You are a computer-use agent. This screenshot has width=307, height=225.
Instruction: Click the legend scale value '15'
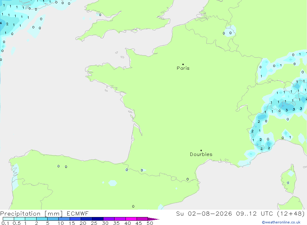(72, 223)
